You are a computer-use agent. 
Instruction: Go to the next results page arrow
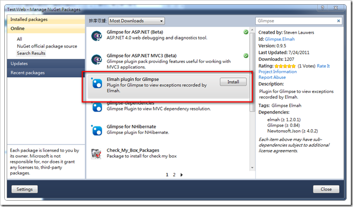pyautogui.click(x=181, y=174)
